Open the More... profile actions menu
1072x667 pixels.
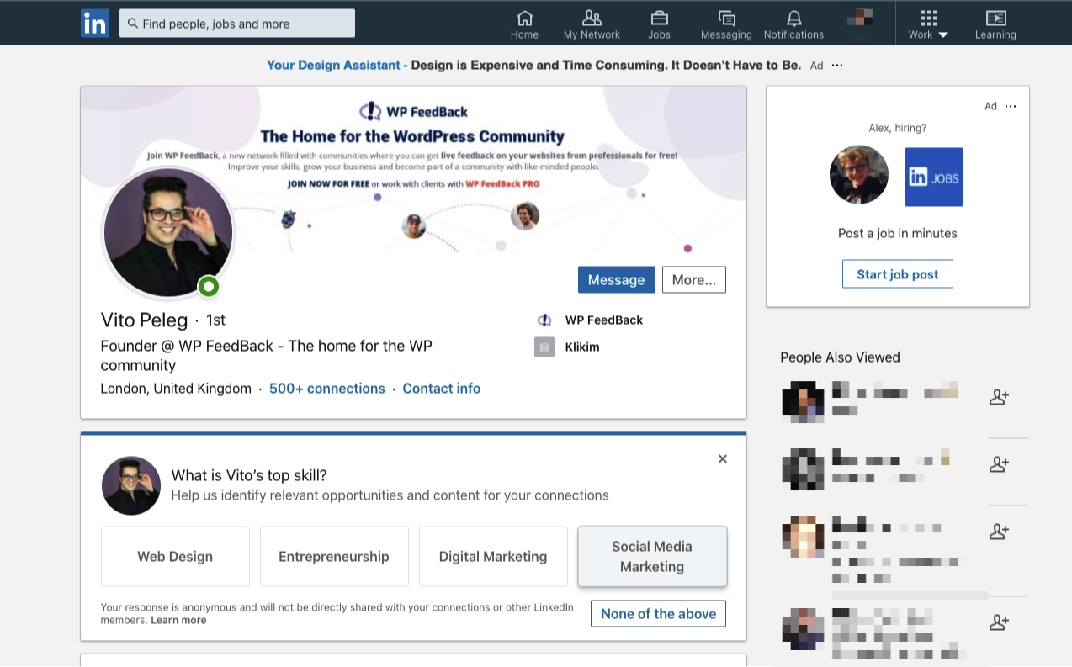click(693, 280)
